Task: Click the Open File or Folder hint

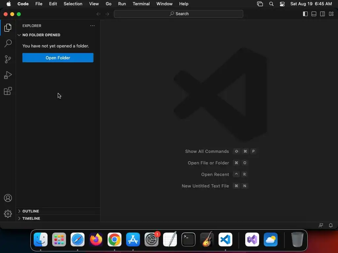Action: click(x=218, y=163)
